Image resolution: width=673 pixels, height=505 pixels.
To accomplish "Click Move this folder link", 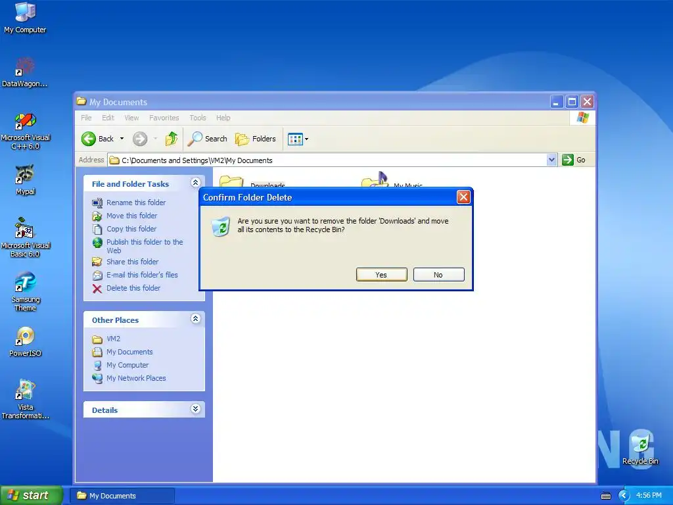I will click(131, 216).
